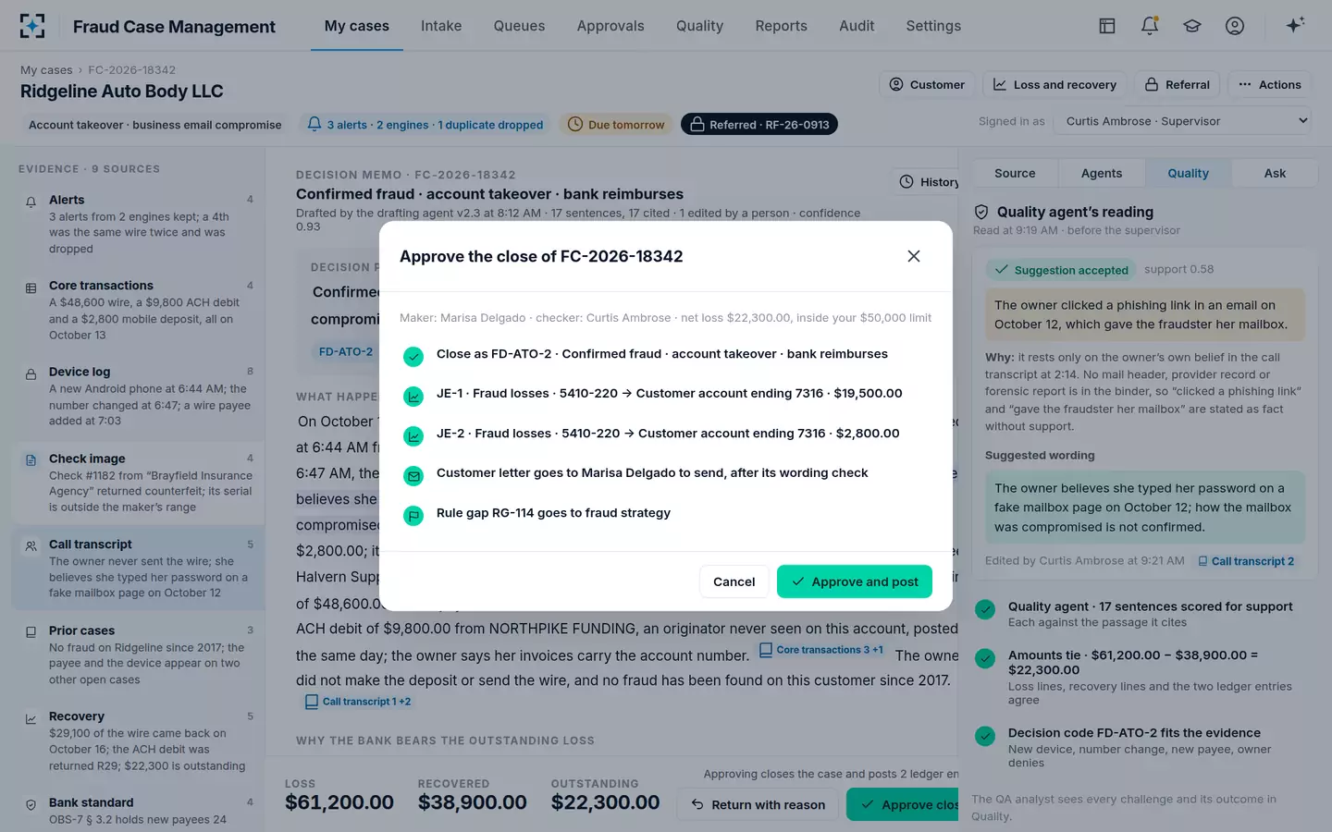Open the Core transactions 3 +1 citation
Viewport: 1332px width, 832px height.
[821, 650]
